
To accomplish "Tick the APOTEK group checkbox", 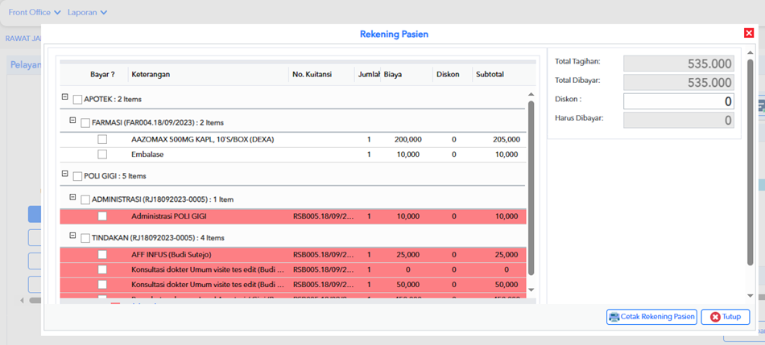I will [77, 100].
